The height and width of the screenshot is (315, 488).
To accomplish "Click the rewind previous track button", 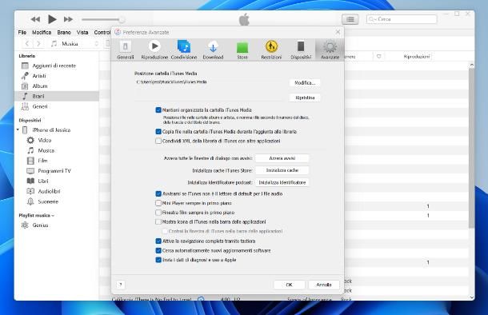I will click(x=35, y=19).
